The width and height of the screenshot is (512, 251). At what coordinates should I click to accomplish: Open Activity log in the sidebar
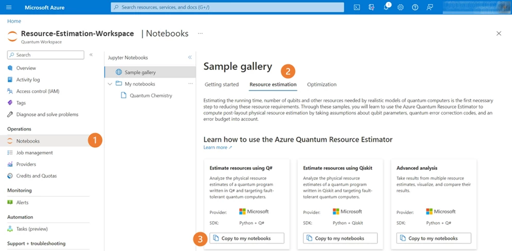click(x=28, y=80)
